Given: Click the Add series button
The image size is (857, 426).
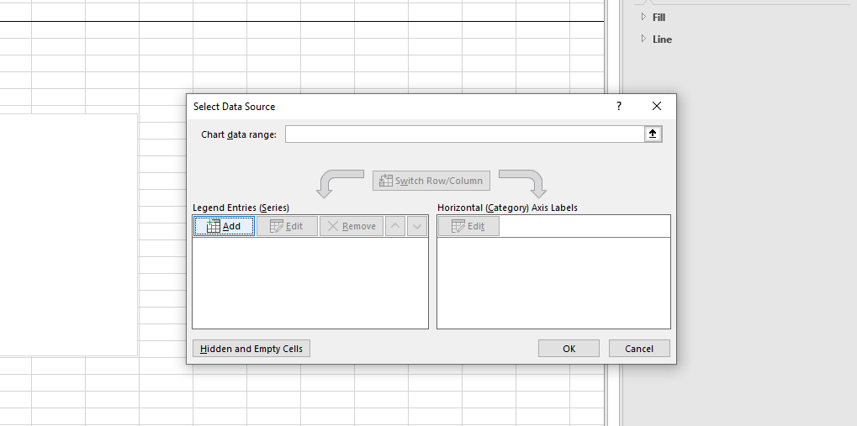Looking at the screenshot, I should (x=224, y=226).
